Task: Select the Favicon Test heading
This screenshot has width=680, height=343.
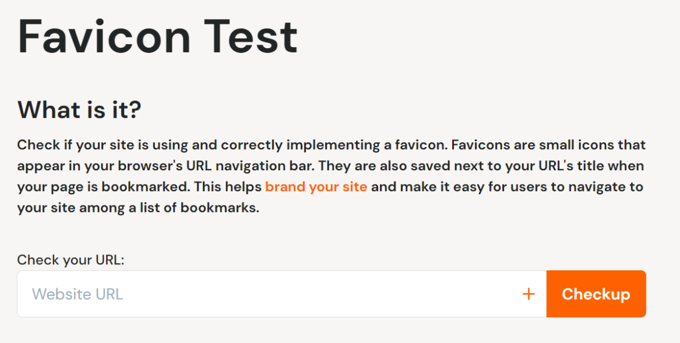Action: [157, 37]
